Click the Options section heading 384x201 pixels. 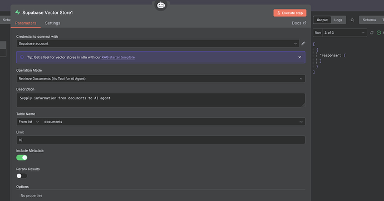[x=22, y=187]
